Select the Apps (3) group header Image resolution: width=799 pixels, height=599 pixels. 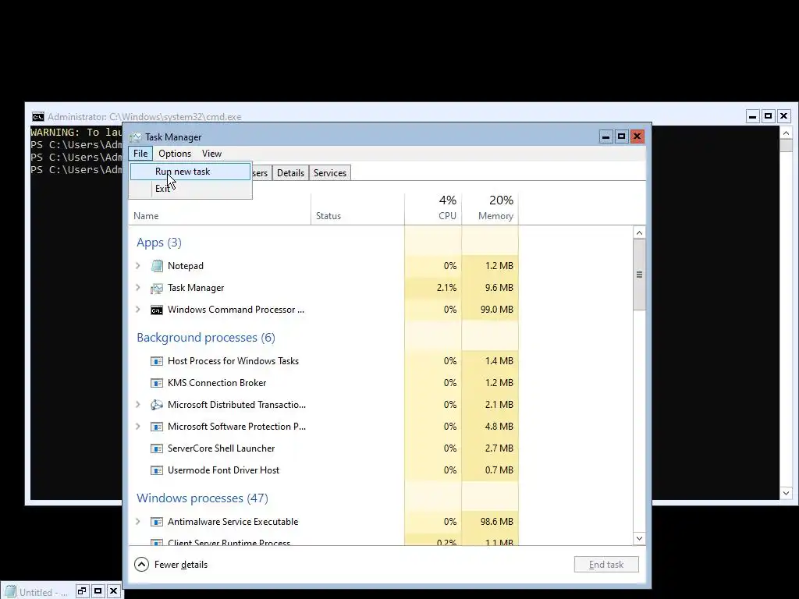pyautogui.click(x=159, y=243)
